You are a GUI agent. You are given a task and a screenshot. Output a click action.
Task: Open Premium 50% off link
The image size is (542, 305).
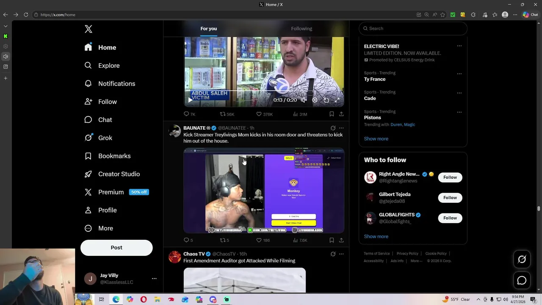pos(116,192)
